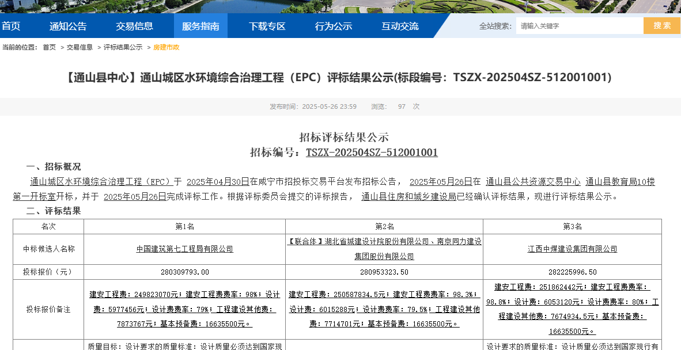Open the 下载专区 menu item
The height and width of the screenshot is (350, 681).
coord(267,26)
